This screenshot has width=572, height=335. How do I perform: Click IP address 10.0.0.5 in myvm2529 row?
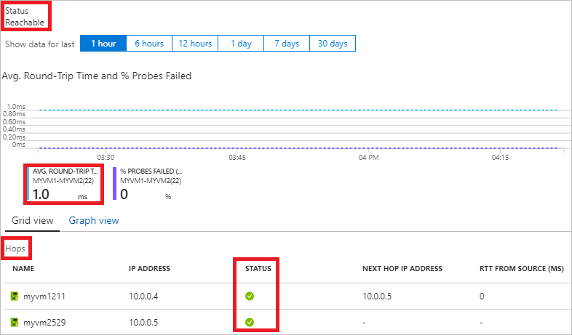143,323
